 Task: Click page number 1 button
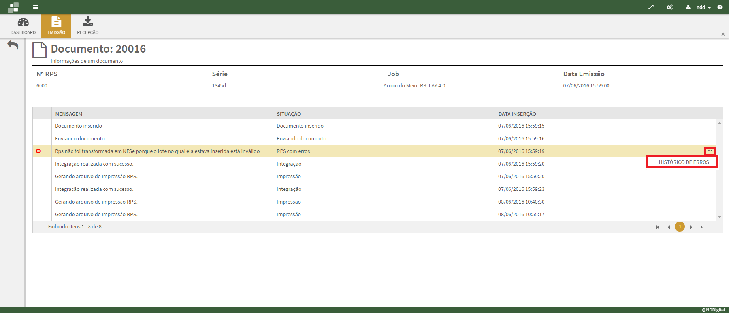[680, 227]
